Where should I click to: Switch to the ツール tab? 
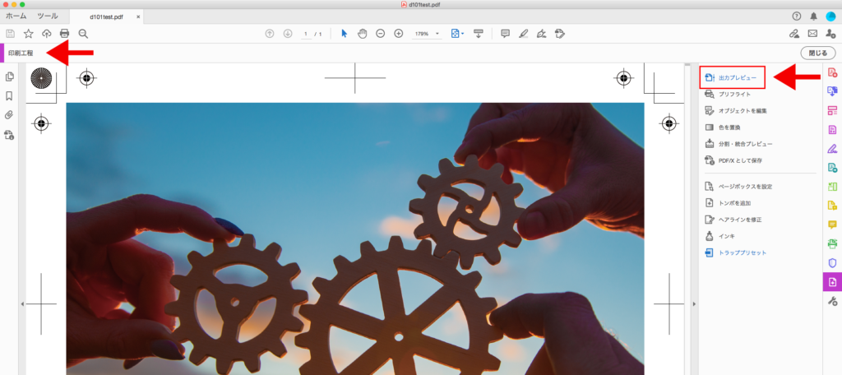[48, 16]
